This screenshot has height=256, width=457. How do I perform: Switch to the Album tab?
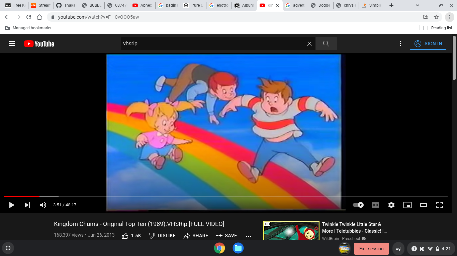(x=244, y=5)
